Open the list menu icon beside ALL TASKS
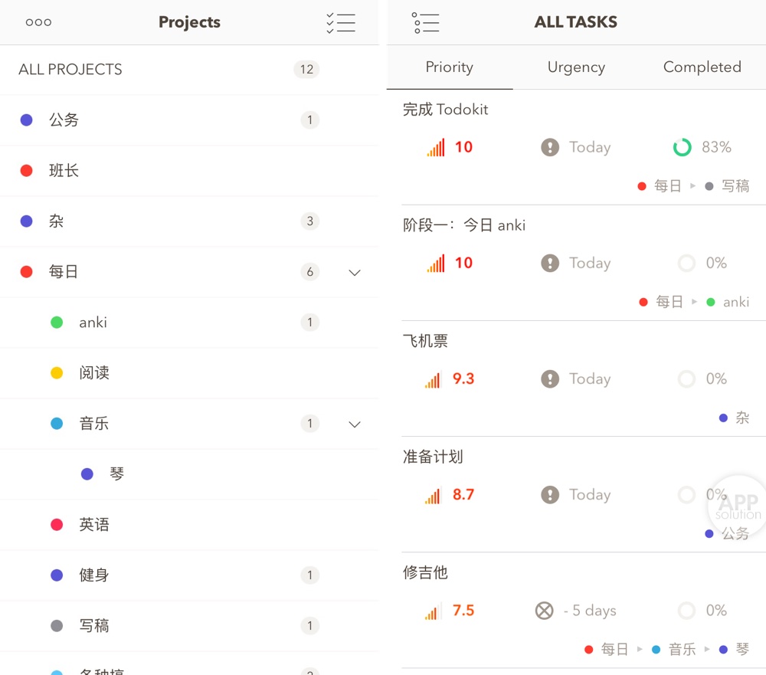This screenshot has width=766, height=675. coord(426,22)
